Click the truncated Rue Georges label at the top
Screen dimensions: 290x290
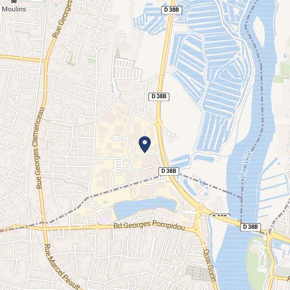click(x=62, y=19)
